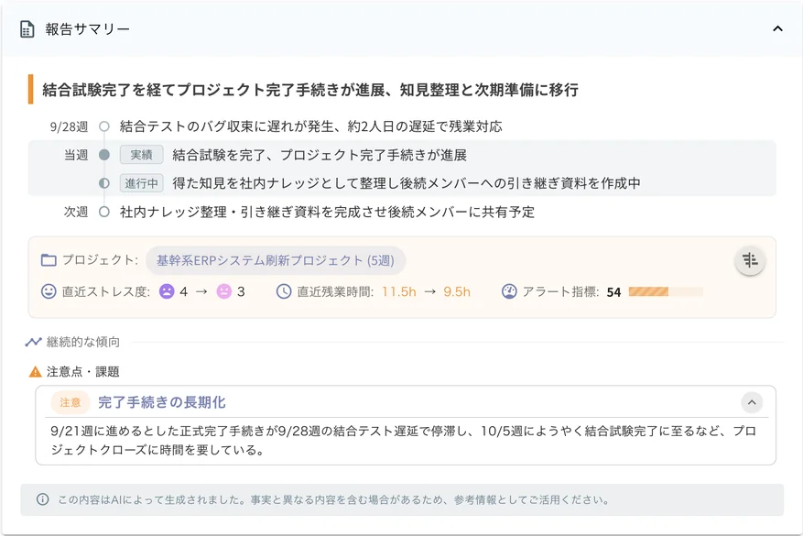Click the アラート指標 orange striped progress bar
This screenshot has height=536, width=803.
(x=666, y=292)
